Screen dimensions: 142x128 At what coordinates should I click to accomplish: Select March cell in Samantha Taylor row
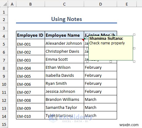[x=100, y=107]
